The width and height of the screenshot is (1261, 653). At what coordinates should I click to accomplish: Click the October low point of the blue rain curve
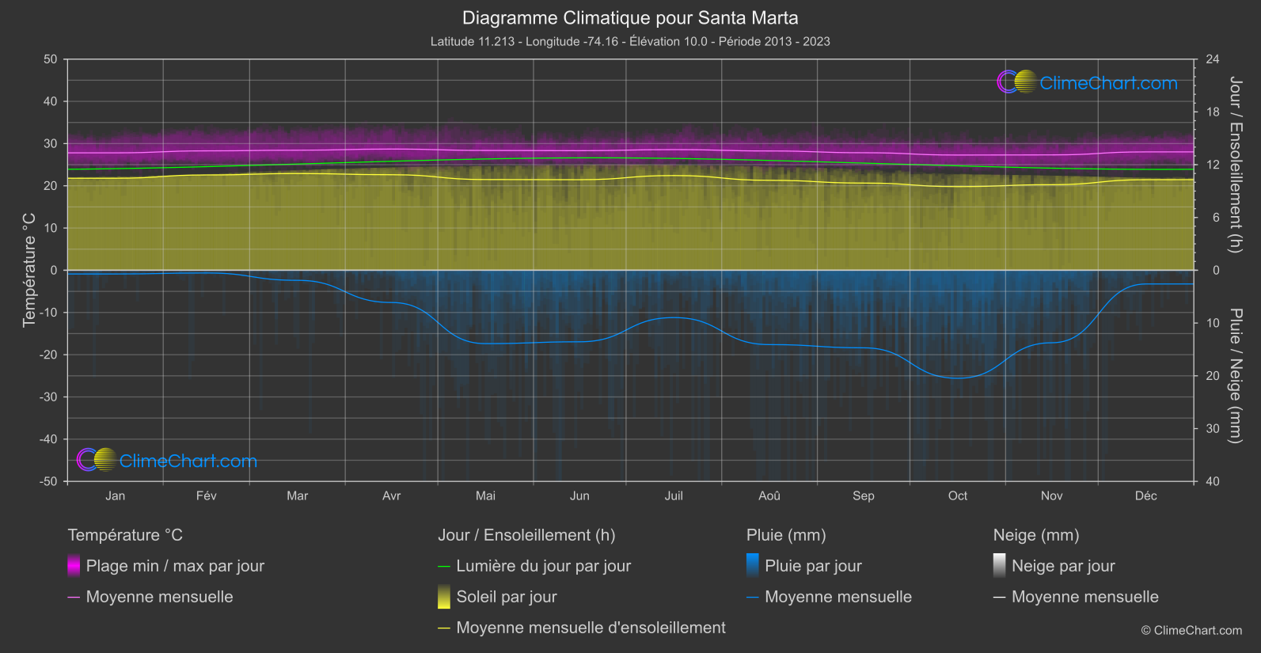click(x=957, y=378)
